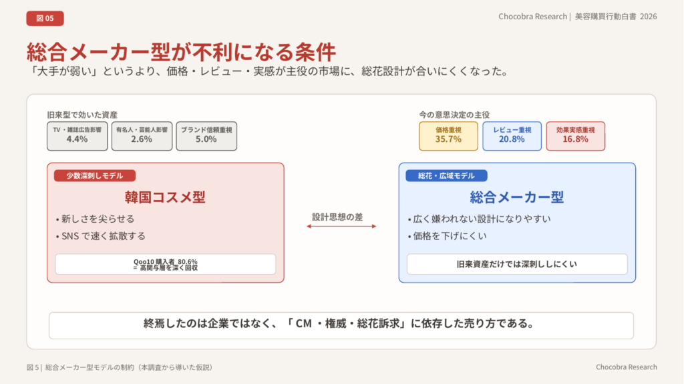The image size is (684, 384).
Task: Select the yellow 価格重視 35.7% chip
Action: click(448, 136)
